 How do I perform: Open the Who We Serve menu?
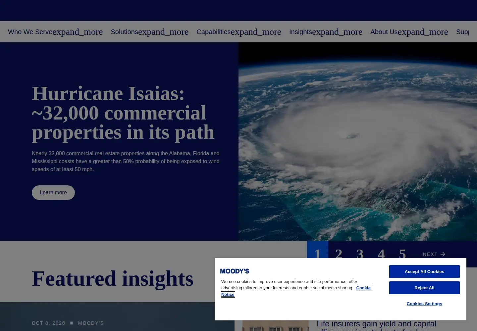click(55, 32)
